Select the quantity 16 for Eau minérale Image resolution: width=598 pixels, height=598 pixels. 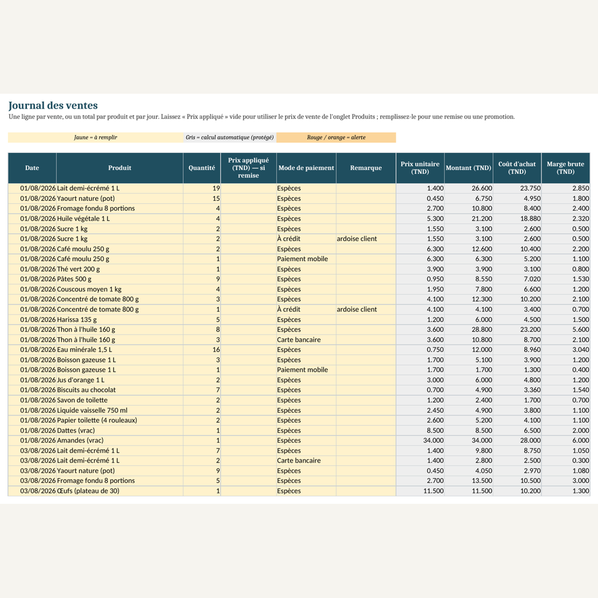[201, 349]
